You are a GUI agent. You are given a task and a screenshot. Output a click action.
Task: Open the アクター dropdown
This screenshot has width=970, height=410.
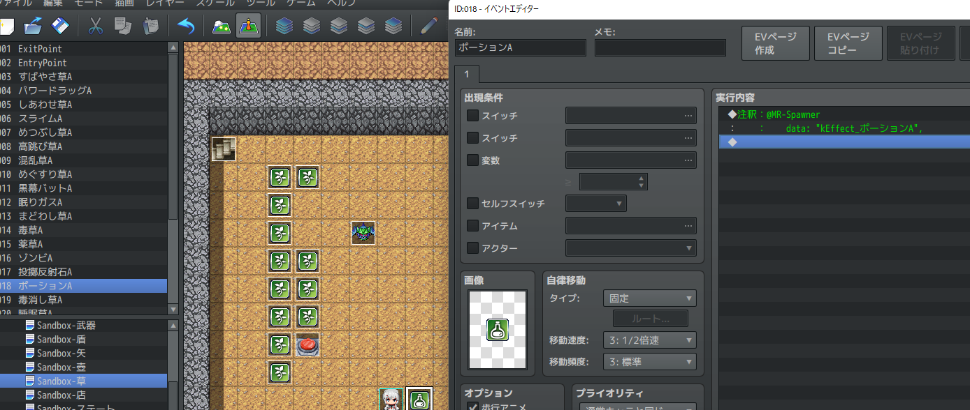pyautogui.click(x=631, y=248)
